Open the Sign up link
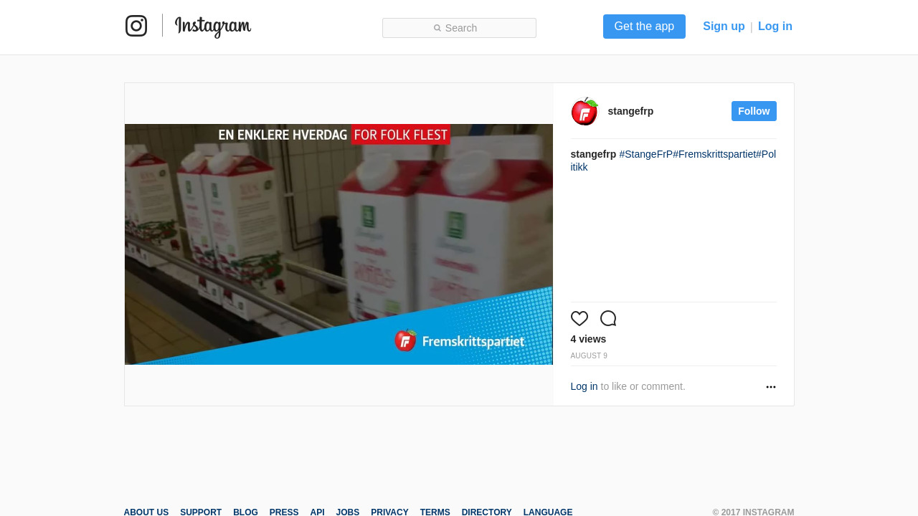 (x=724, y=27)
